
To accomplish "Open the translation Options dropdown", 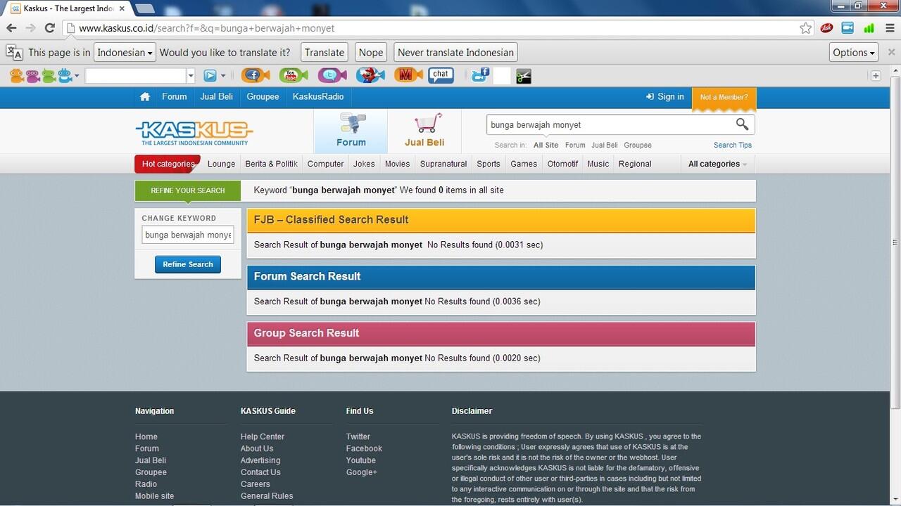I will [x=854, y=52].
